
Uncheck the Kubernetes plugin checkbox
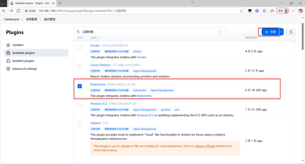pyautogui.click(x=80, y=86)
